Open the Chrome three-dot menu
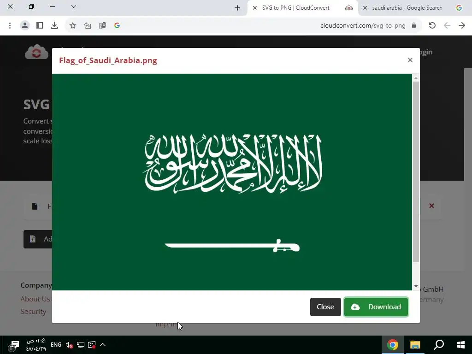The image size is (472, 354). (x=10, y=26)
